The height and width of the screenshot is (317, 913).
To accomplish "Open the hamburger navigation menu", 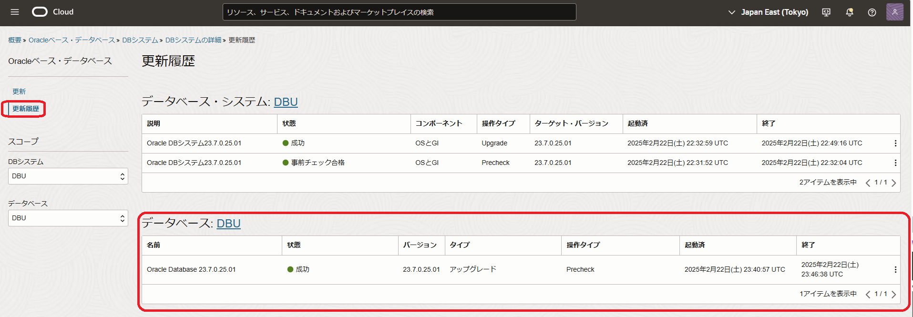I will [x=15, y=12].
